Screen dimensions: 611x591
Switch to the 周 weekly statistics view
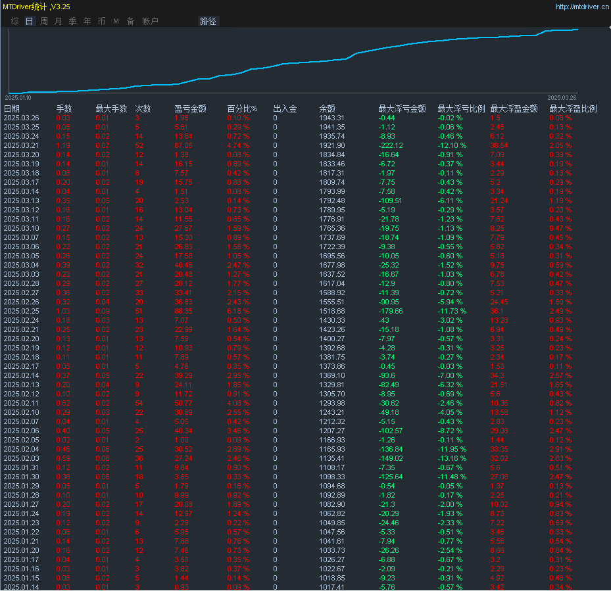43,21
